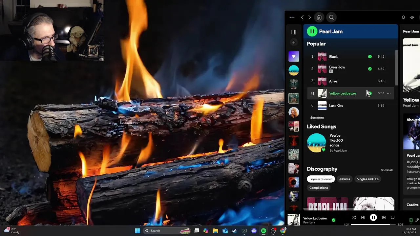Screen dimensions: 420x236
Task: Skip to previous track
Action: click(x=363, y=217)
